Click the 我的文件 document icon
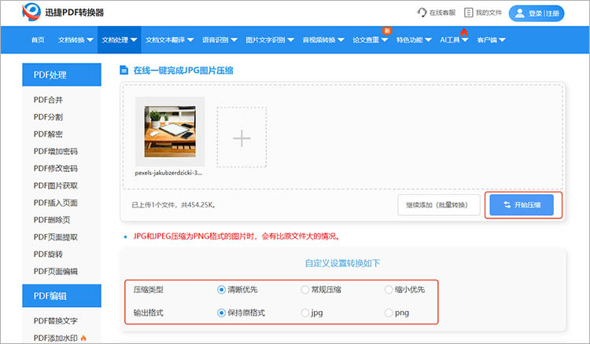 [x=469, y=13]
